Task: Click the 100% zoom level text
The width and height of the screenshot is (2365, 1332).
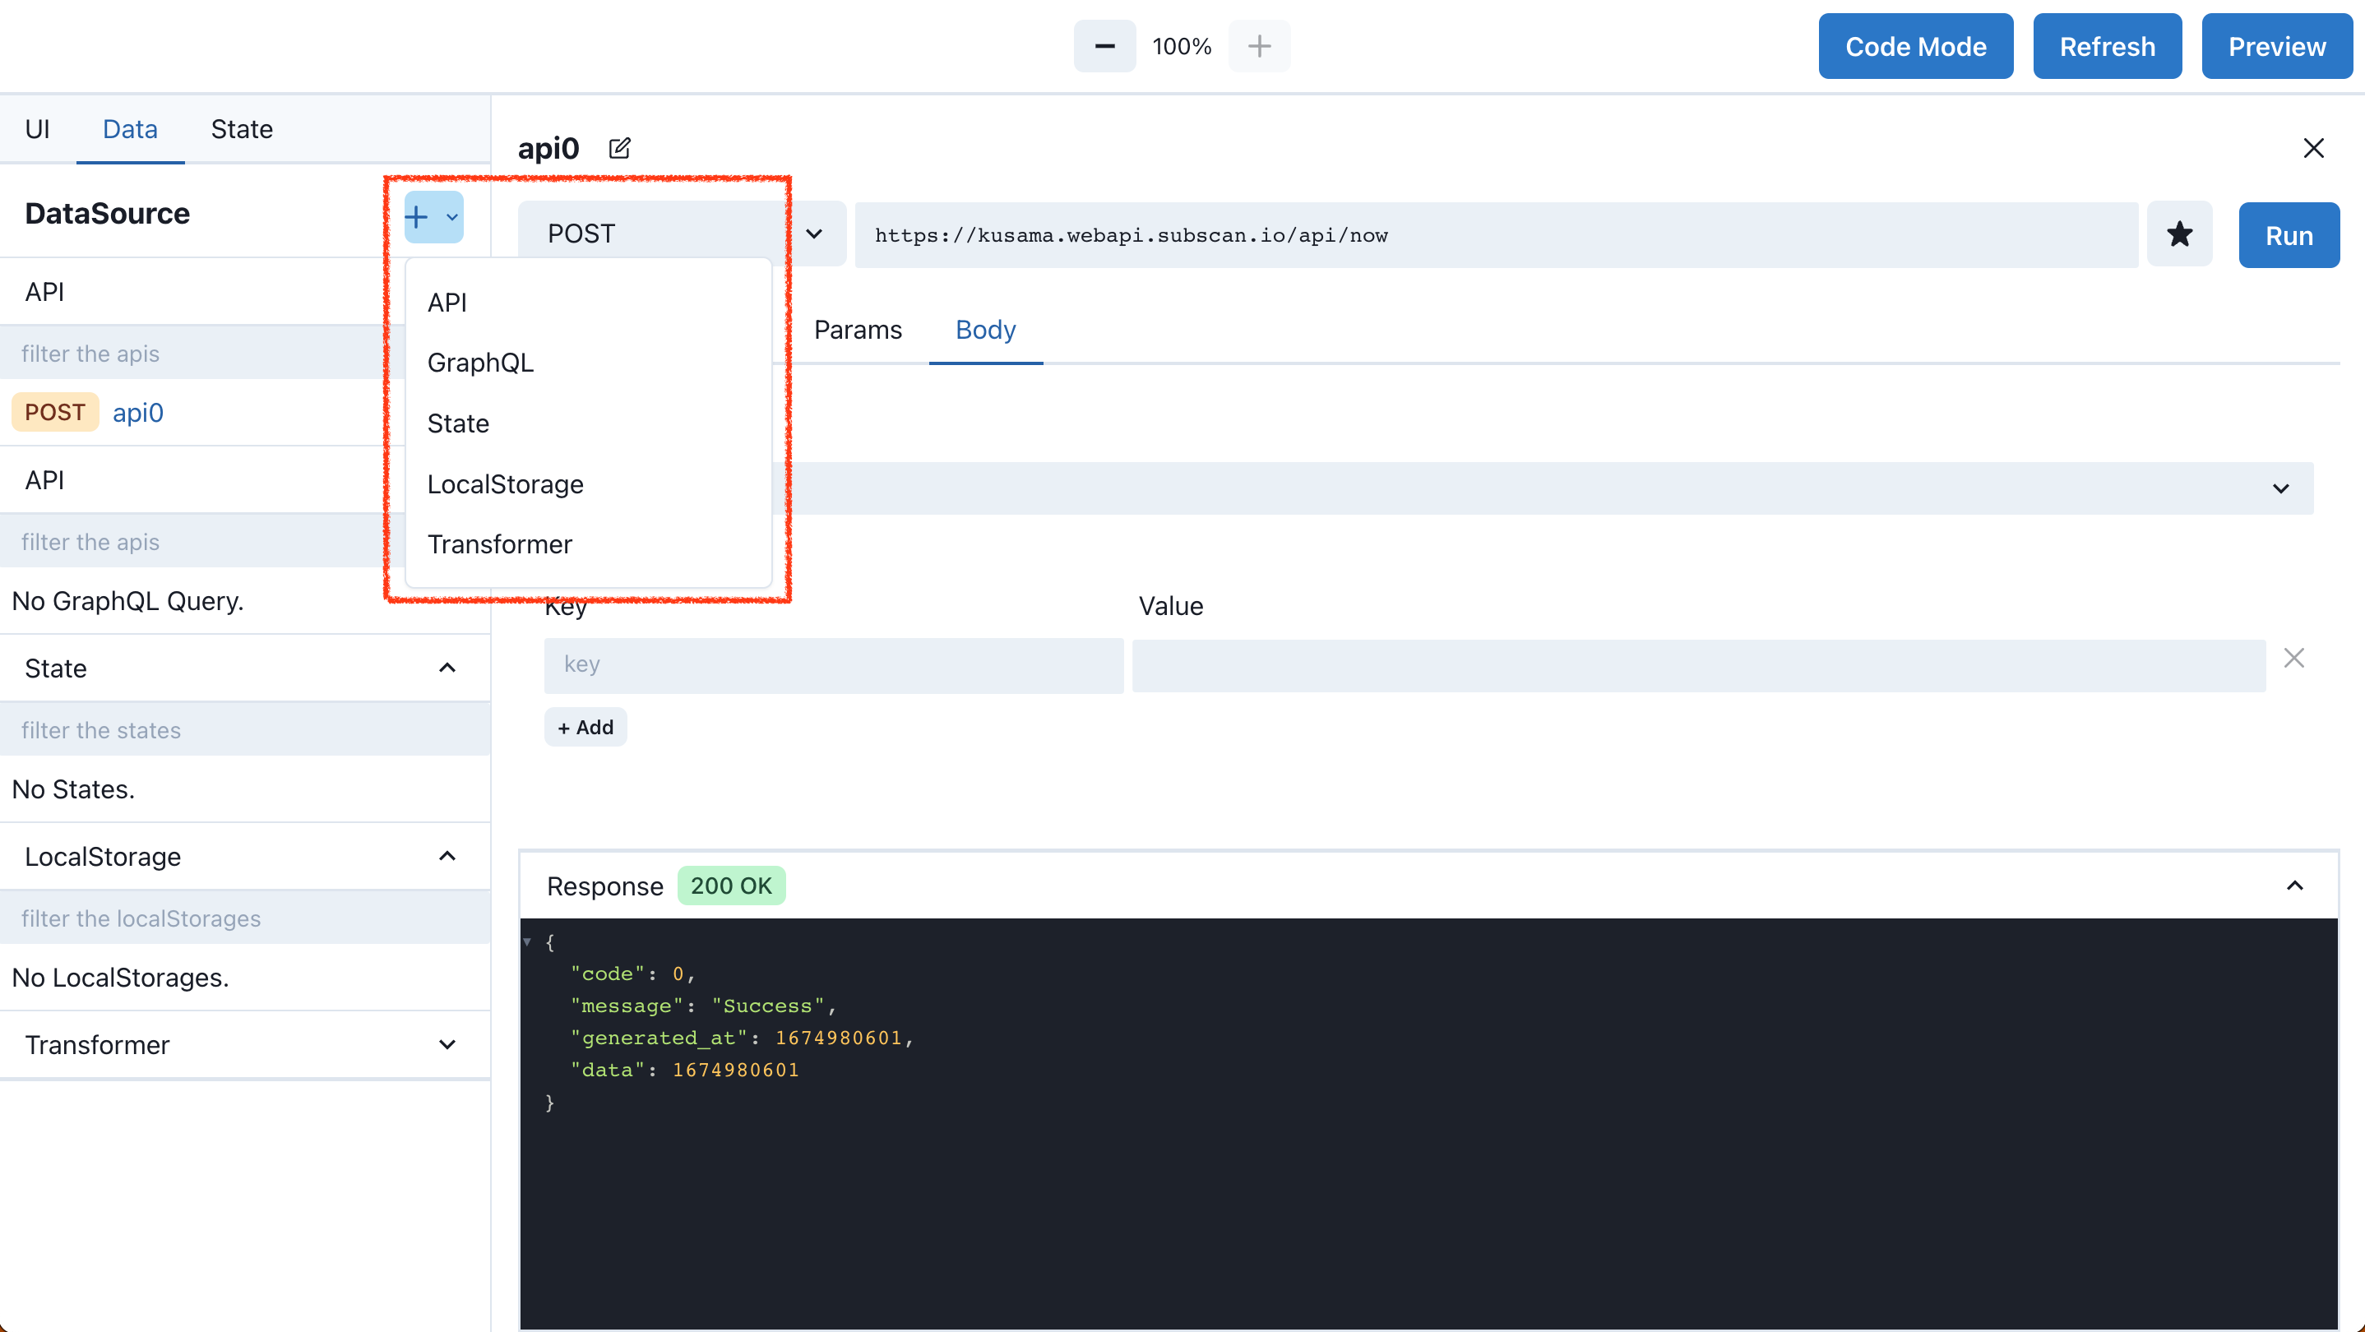Action: pyautogui.click(x=1182, y=46)
